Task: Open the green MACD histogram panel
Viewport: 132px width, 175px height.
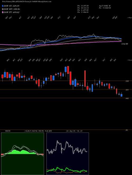Action: [22, 154]
